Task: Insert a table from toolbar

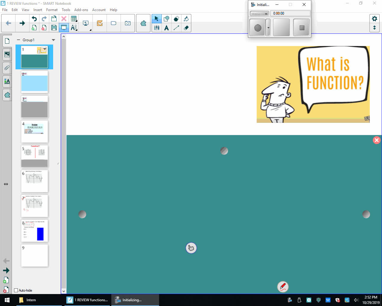Action: [x=74, y=19]
